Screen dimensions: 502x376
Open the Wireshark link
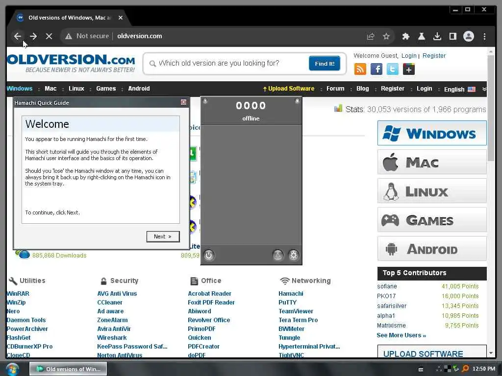coord(112,338)
